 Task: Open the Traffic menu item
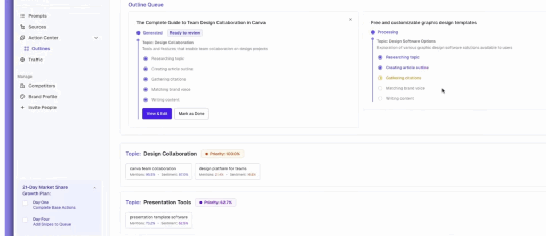coord(35,60)
